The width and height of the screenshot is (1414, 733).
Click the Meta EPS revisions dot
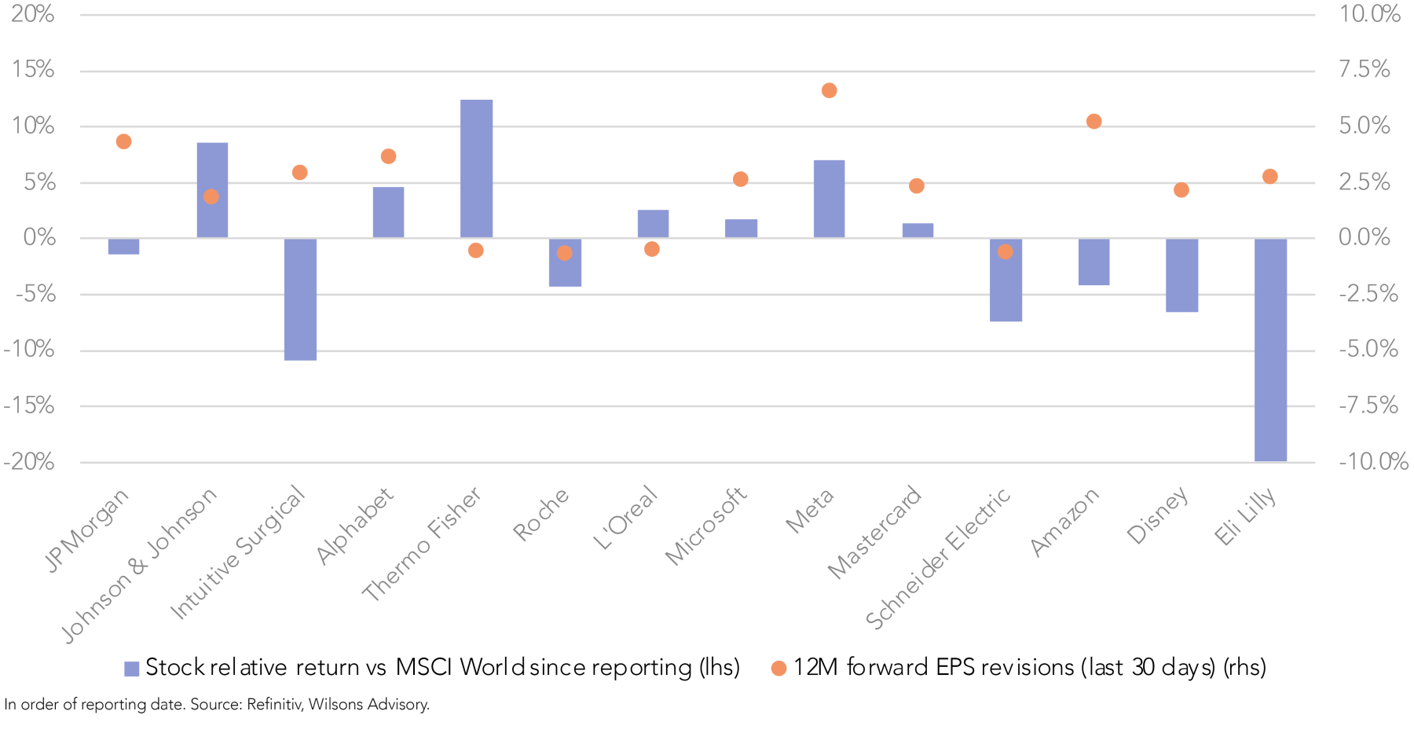(x=829, y=90)
